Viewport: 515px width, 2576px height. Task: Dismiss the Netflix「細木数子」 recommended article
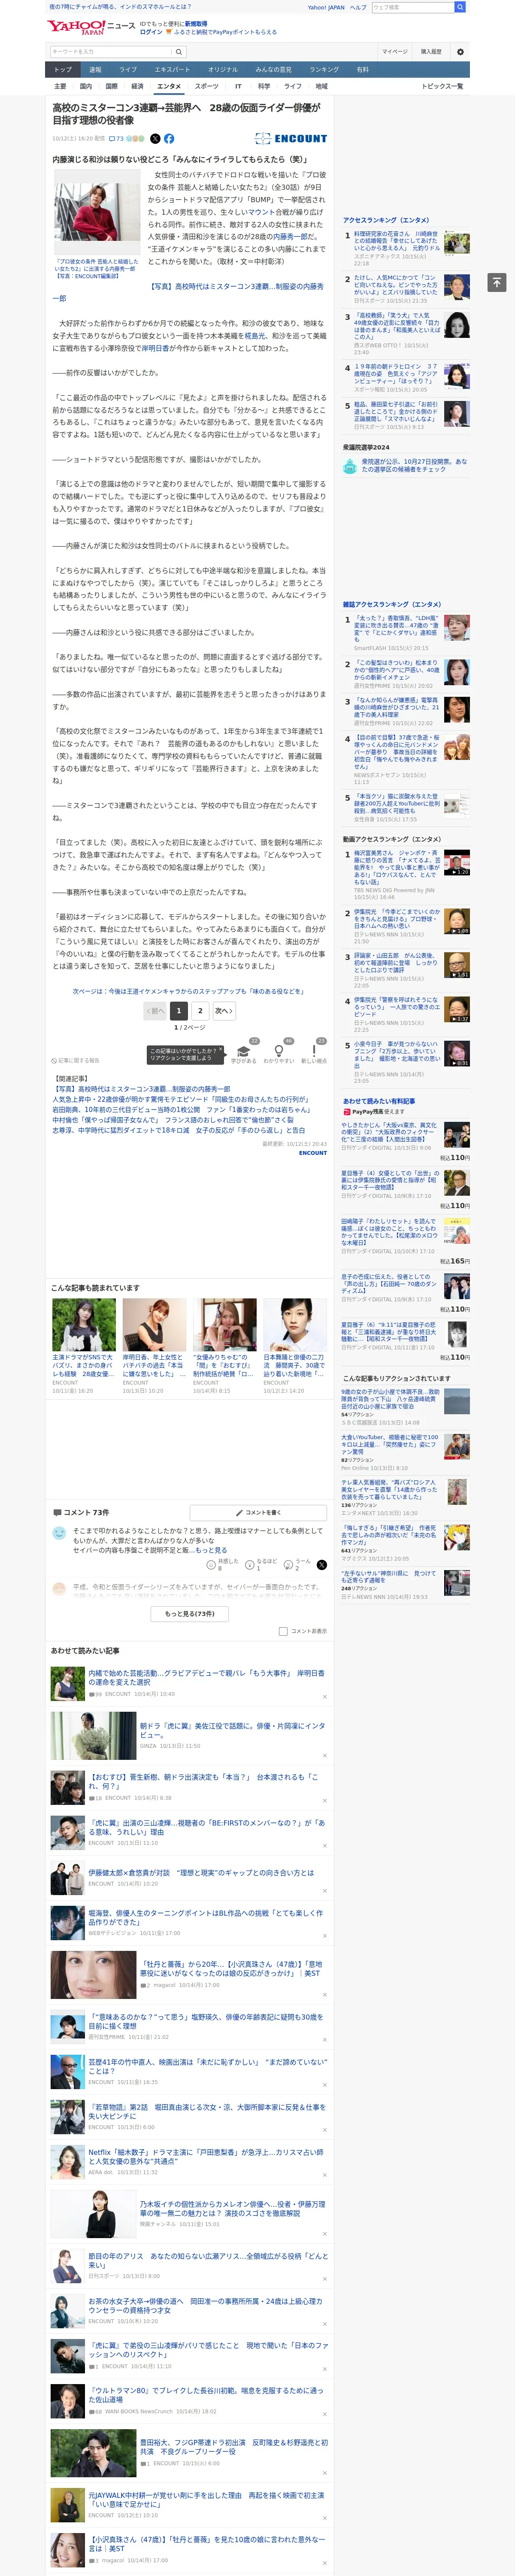[324, 2174]
